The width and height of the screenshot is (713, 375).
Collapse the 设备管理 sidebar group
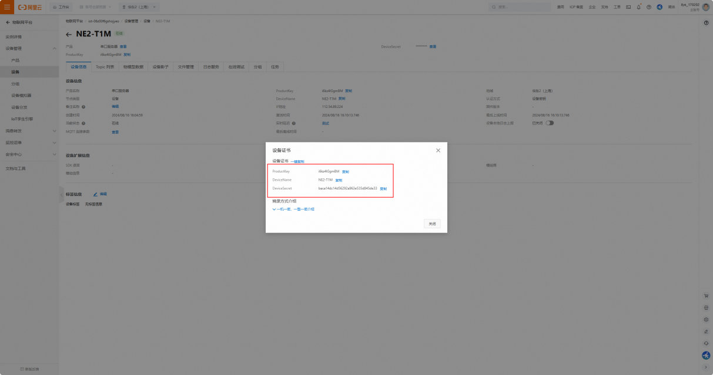[55, 48]
